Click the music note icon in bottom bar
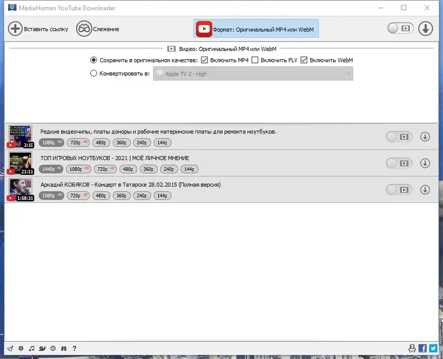 (x=32, y=348)
